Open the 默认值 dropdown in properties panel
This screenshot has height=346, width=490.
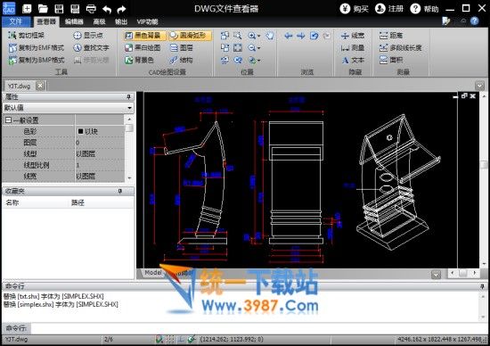(68, 108)
